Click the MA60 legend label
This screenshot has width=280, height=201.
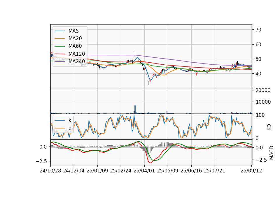[x=75, y=46]
